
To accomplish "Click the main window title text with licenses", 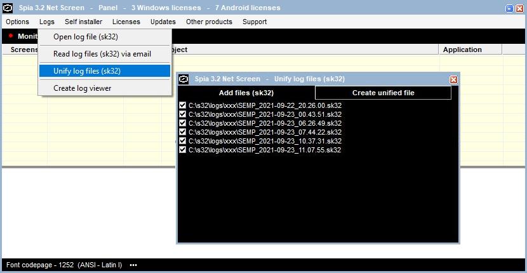I will [150, 8].
